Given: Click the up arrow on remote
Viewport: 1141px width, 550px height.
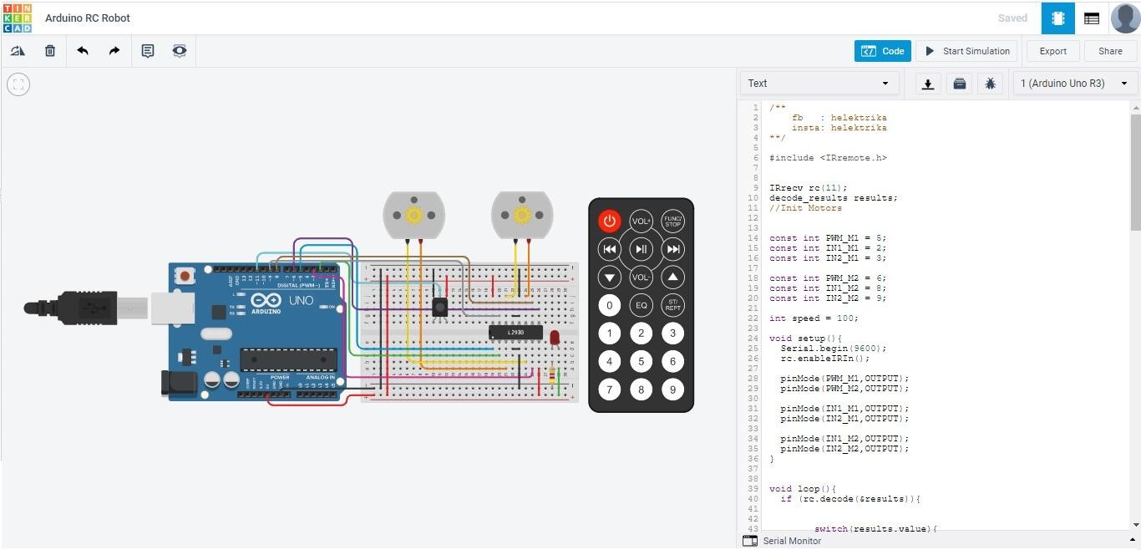Looking at the screenshot, I should [x=672, y=278].
